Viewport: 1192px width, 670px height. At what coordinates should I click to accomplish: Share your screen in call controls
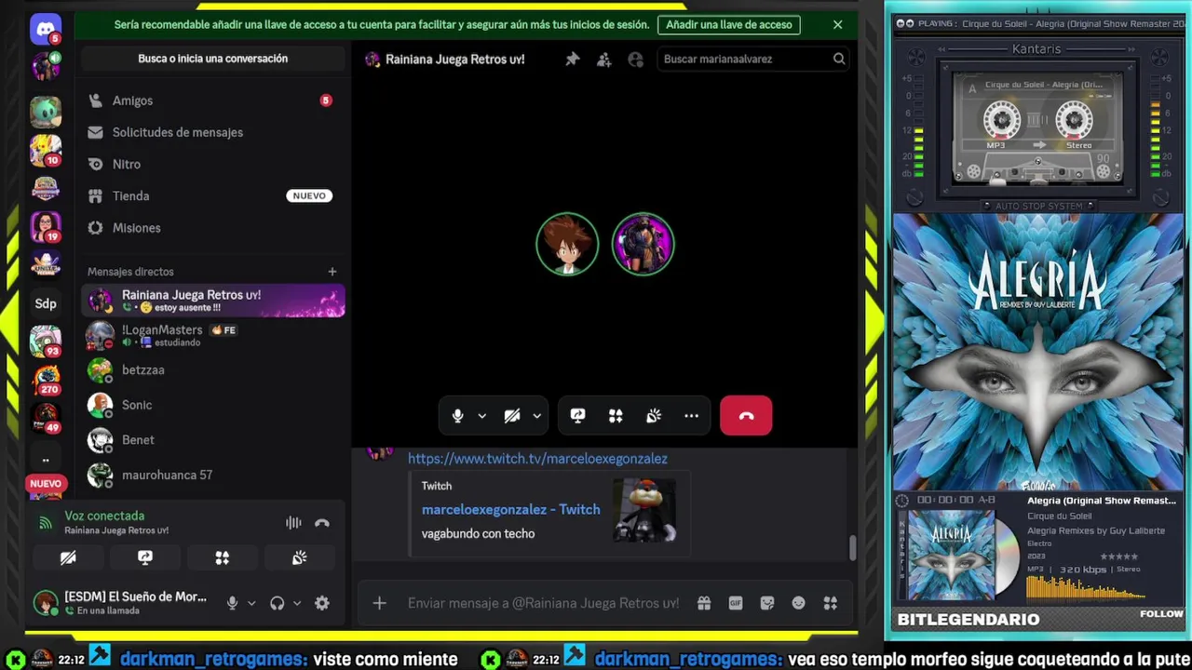point(577,416)
